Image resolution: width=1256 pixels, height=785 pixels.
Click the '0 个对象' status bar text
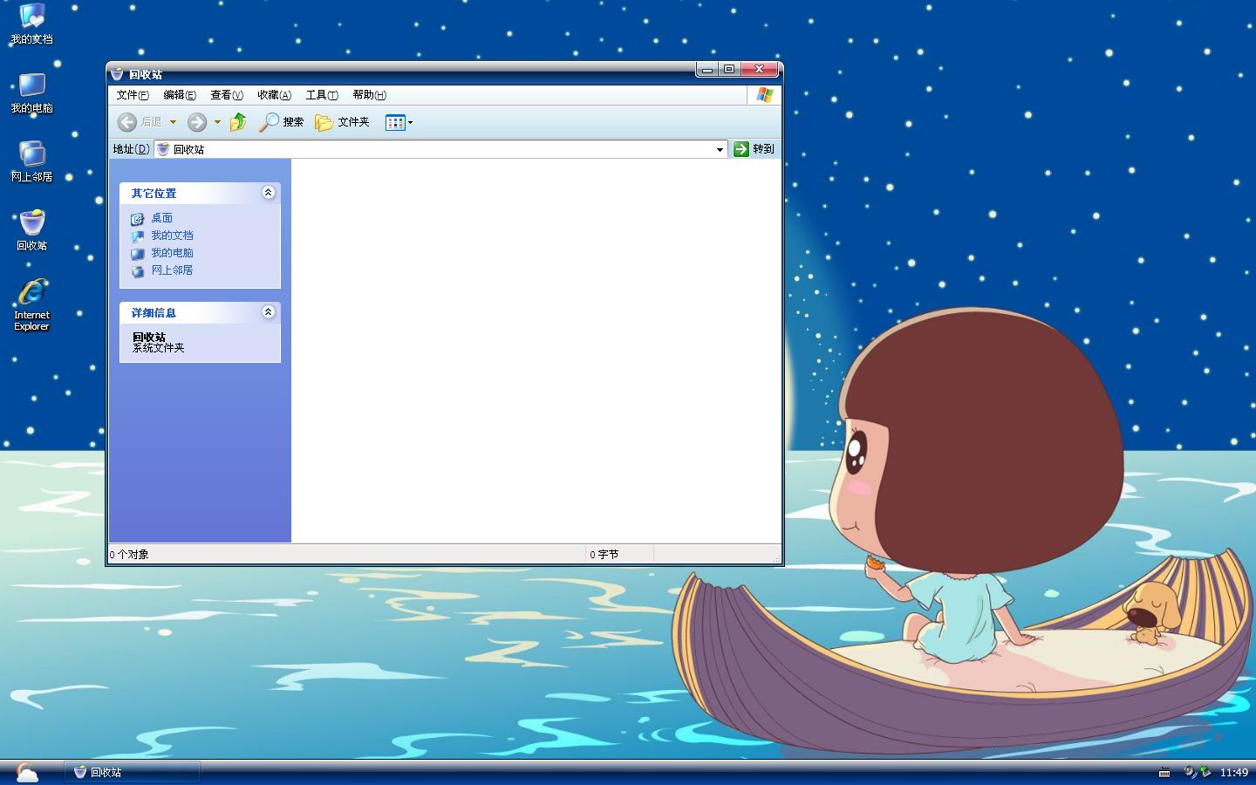tap(129, 555)
